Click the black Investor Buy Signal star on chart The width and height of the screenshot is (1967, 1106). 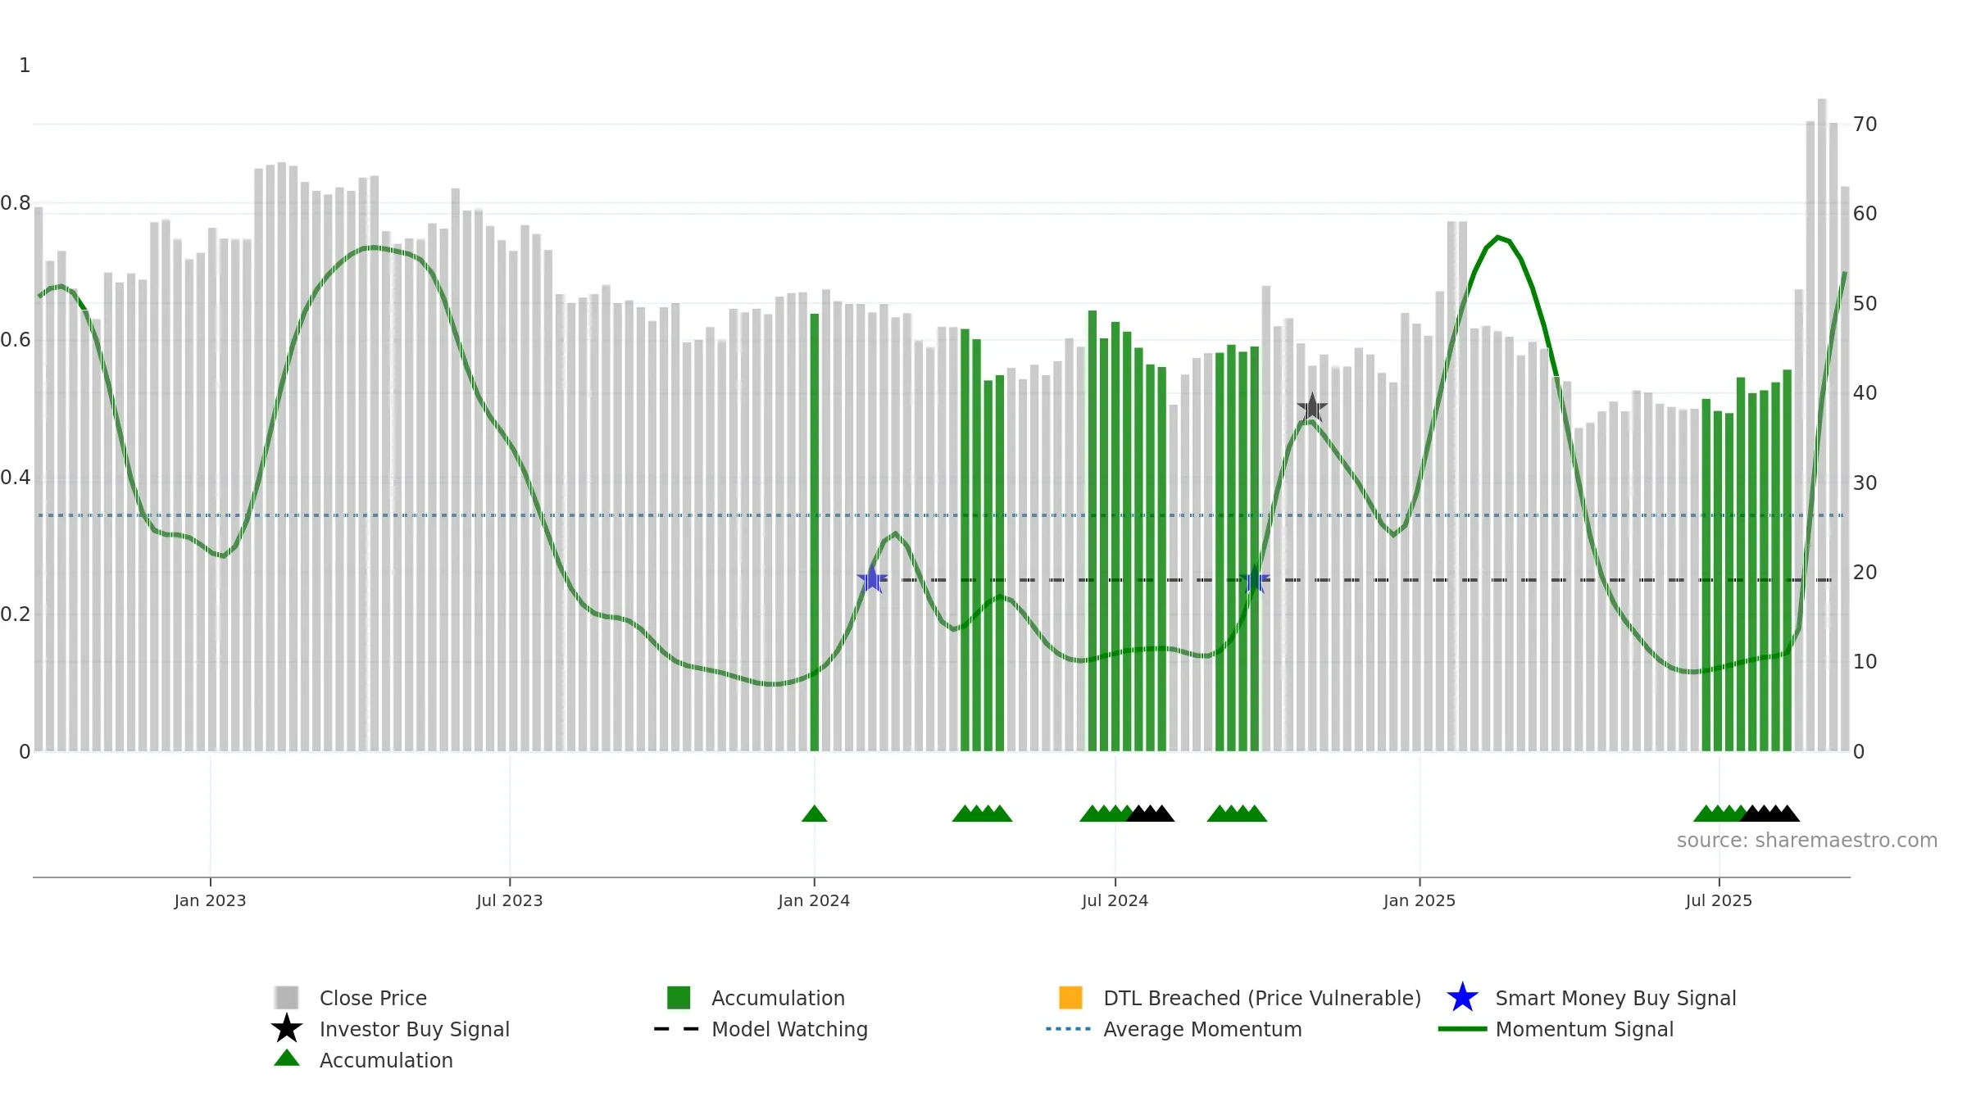tap(1312, 407)
